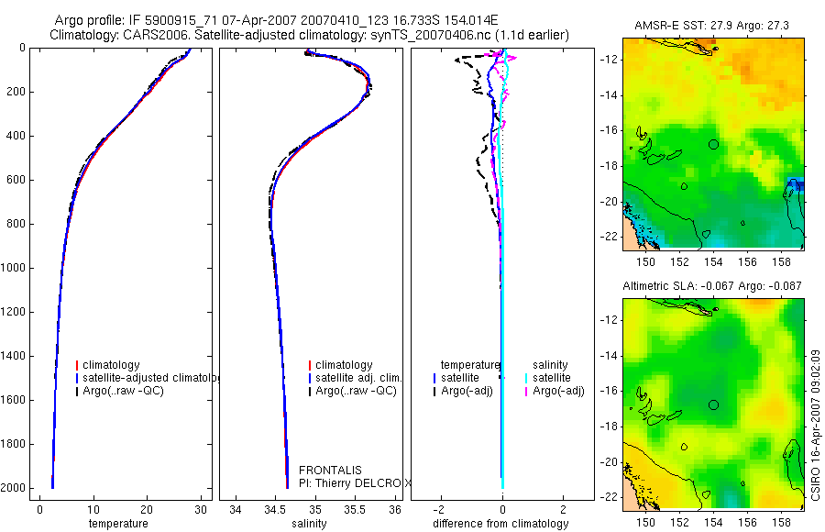825x532 pixels.
Task: Click the 'salinity' x-axis label
Action: click(310, 524)
